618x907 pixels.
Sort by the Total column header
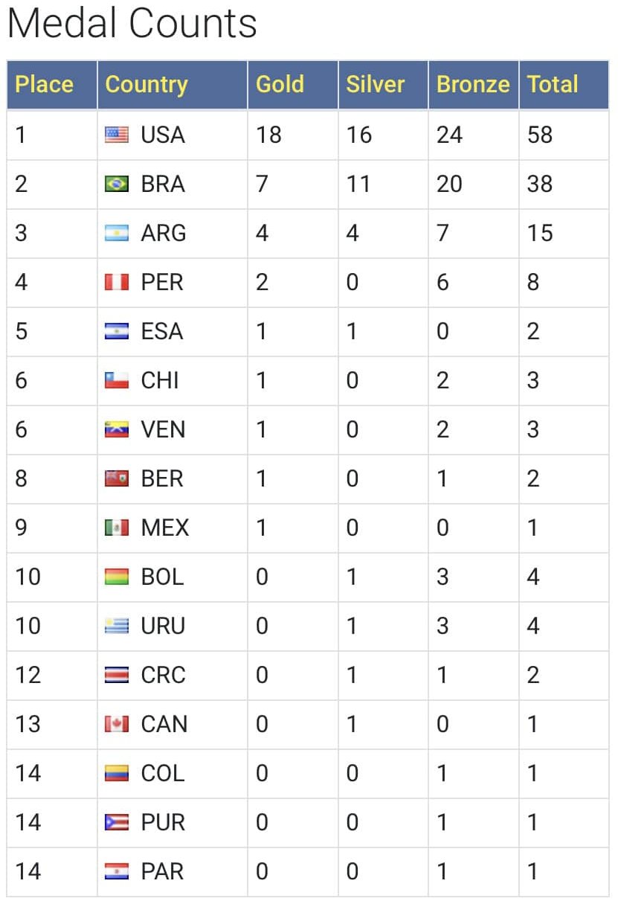point(553,84)
